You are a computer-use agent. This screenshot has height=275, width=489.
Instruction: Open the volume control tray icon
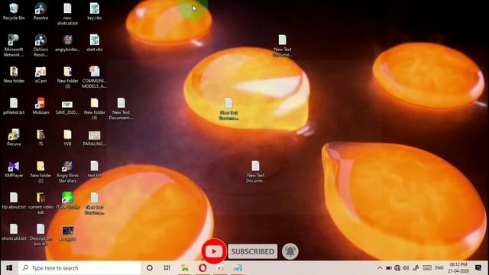406,268
